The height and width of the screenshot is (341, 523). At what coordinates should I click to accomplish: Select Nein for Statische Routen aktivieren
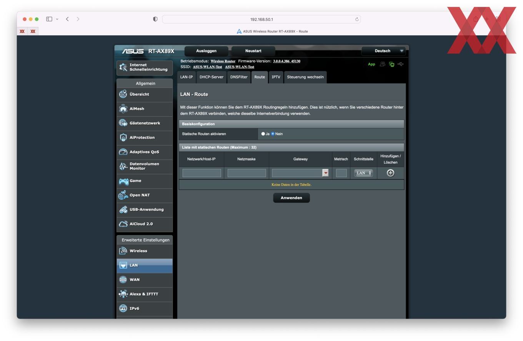tap(273, 134)
